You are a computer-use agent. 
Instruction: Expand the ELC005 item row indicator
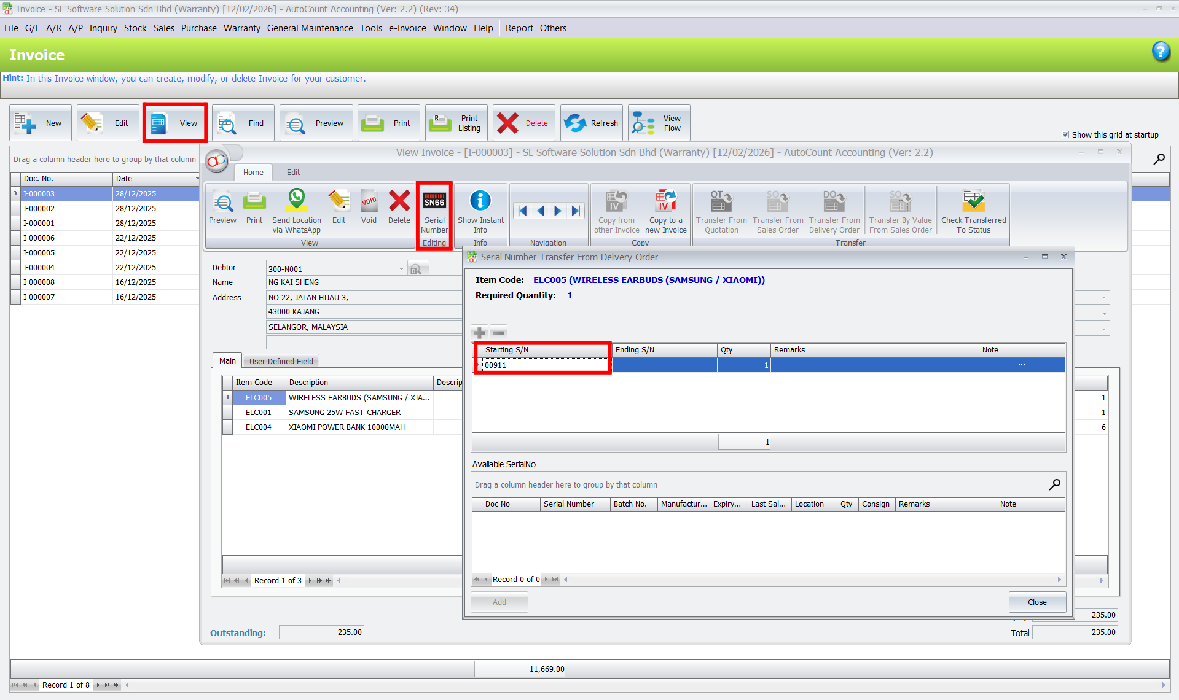click(228, 398)
